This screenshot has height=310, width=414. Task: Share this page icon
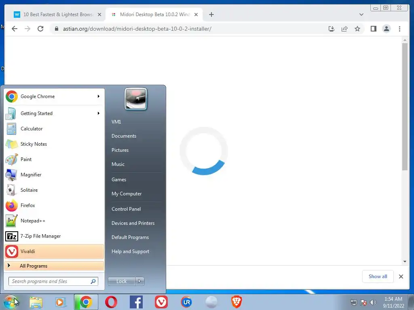[344, 29]
